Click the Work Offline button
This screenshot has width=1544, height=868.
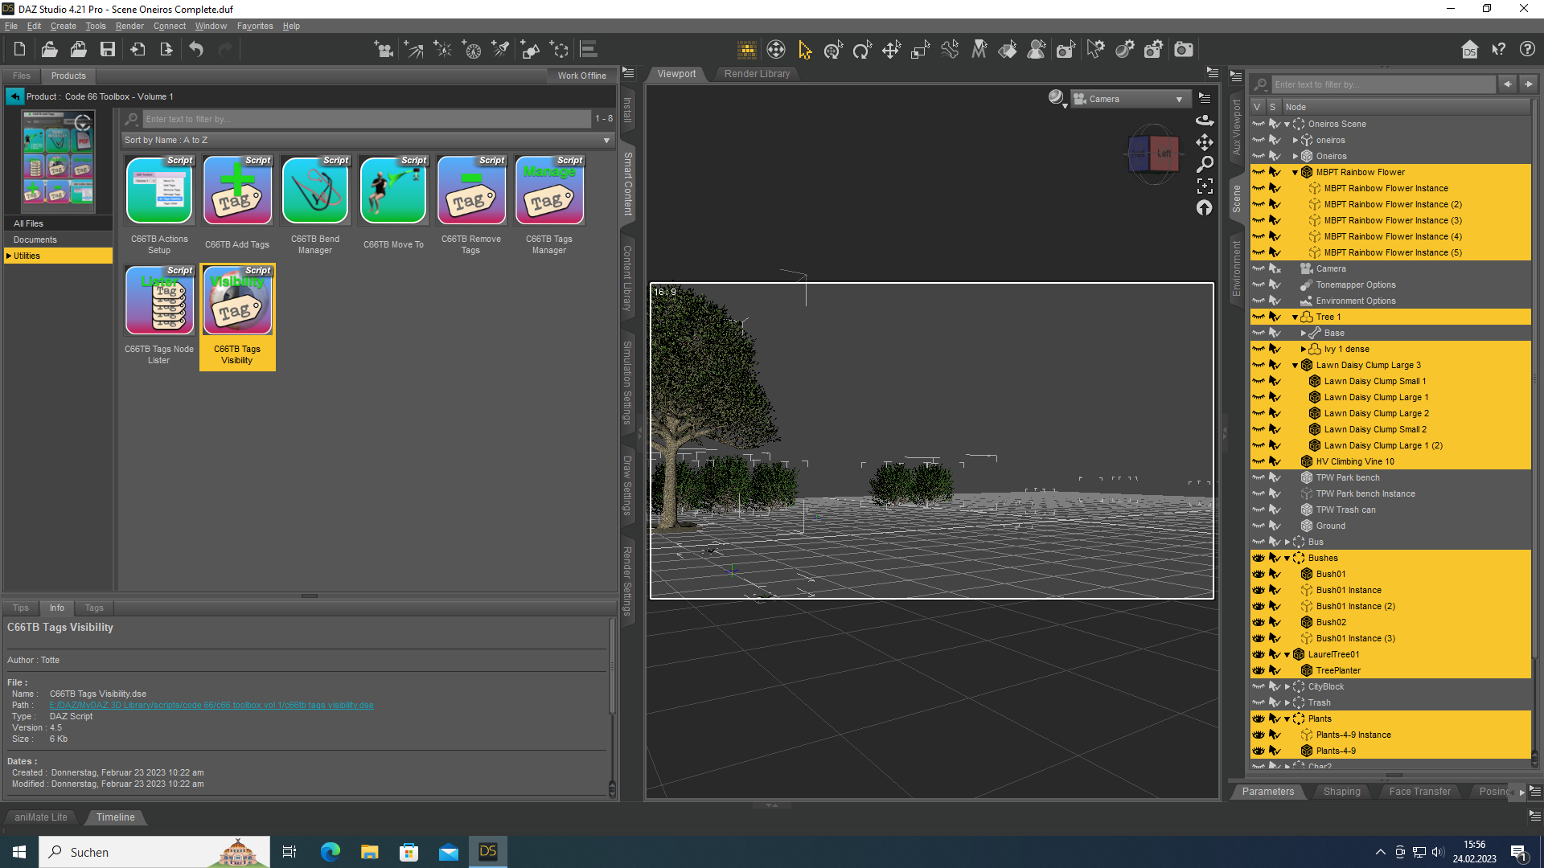581,76
